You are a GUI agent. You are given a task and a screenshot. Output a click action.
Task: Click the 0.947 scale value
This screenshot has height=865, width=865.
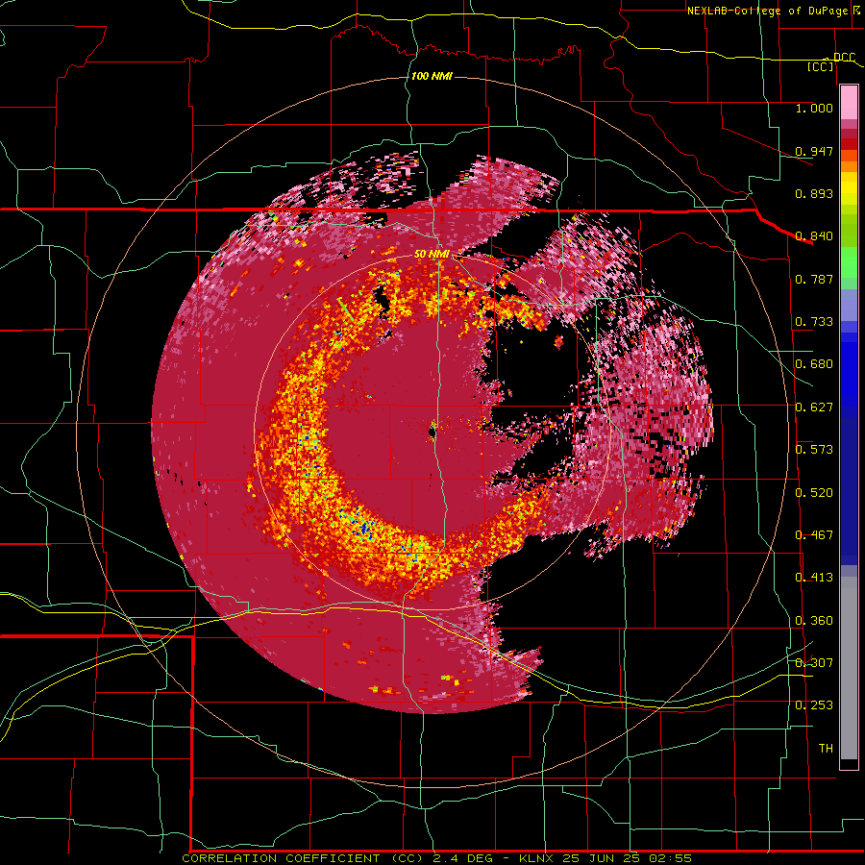[814, 151]
